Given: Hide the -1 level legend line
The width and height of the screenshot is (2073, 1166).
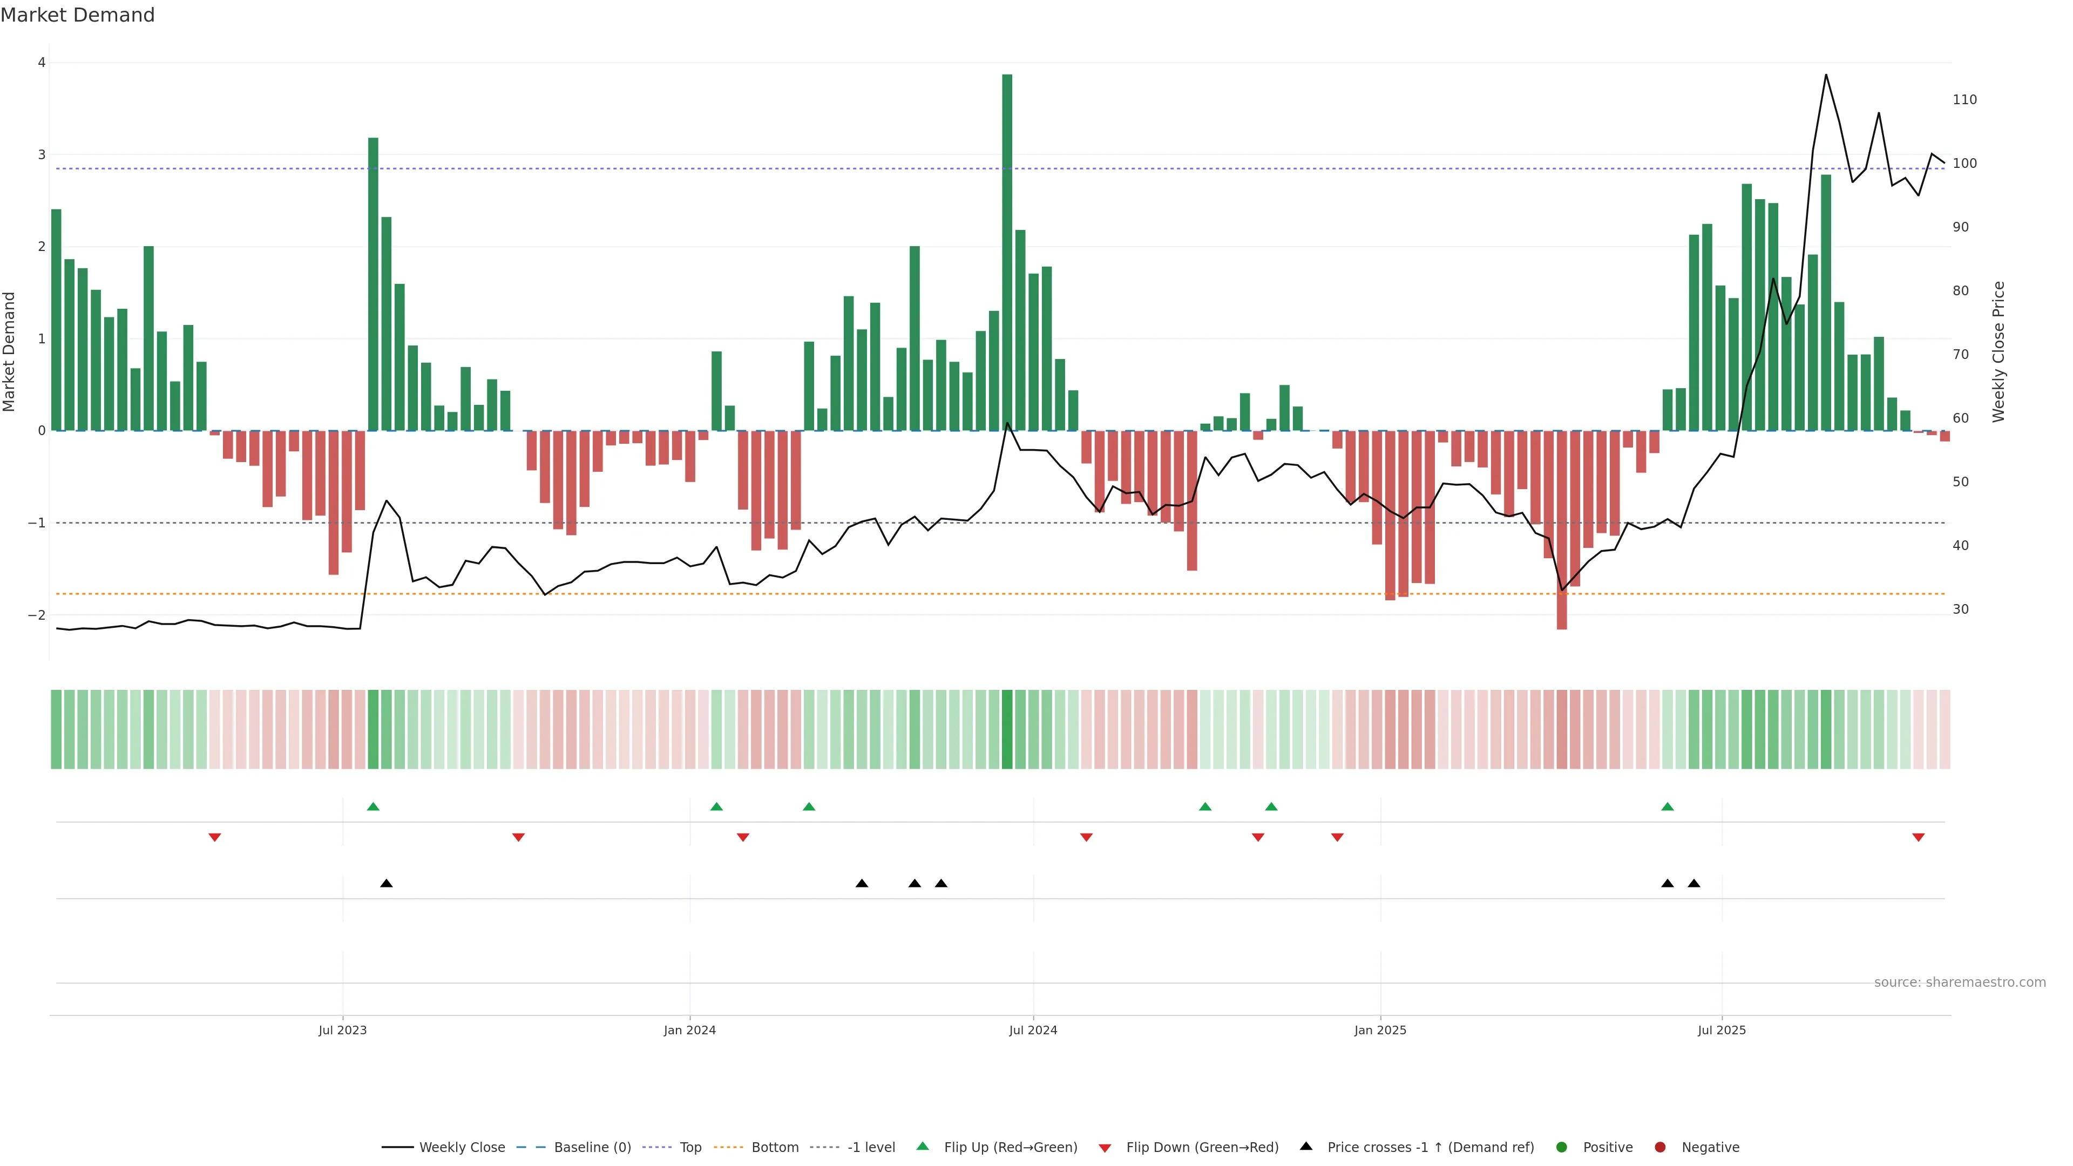Looking at the screenshot, I should pyautogui.click(x=870, y=1148).
